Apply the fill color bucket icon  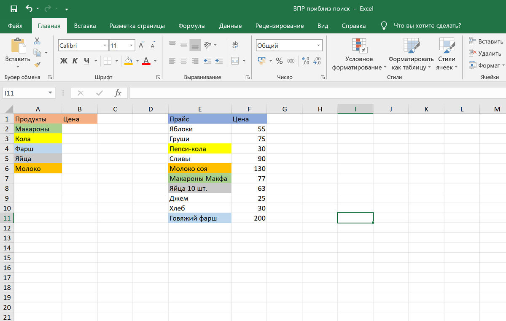click(129, 61)
